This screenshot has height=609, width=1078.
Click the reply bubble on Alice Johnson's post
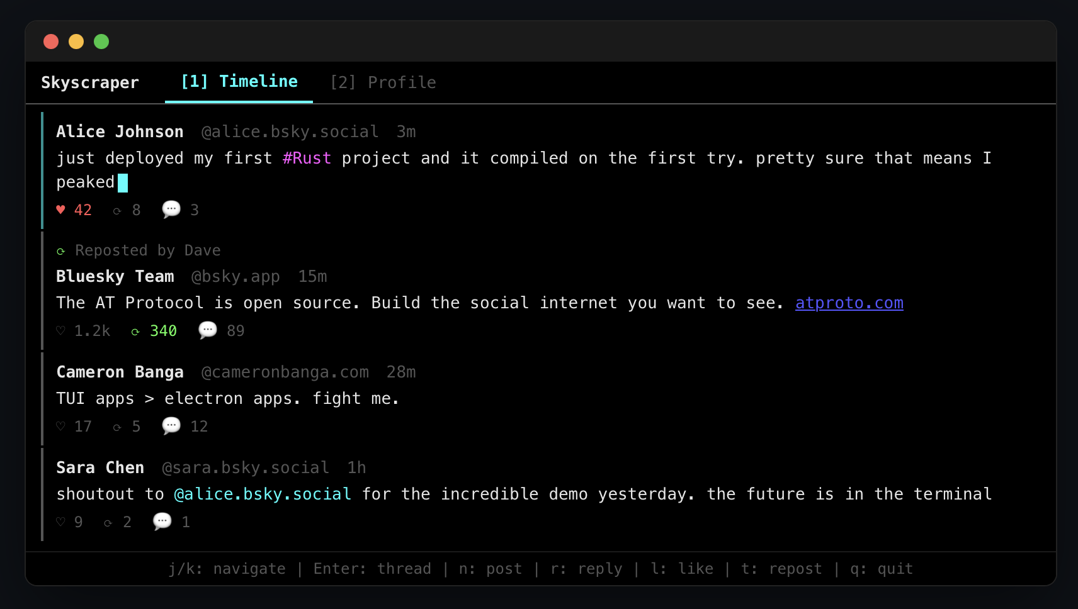(x=170, y=210)
